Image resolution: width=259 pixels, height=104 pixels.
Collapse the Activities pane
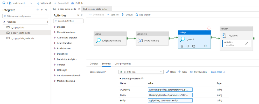[82, 15]
